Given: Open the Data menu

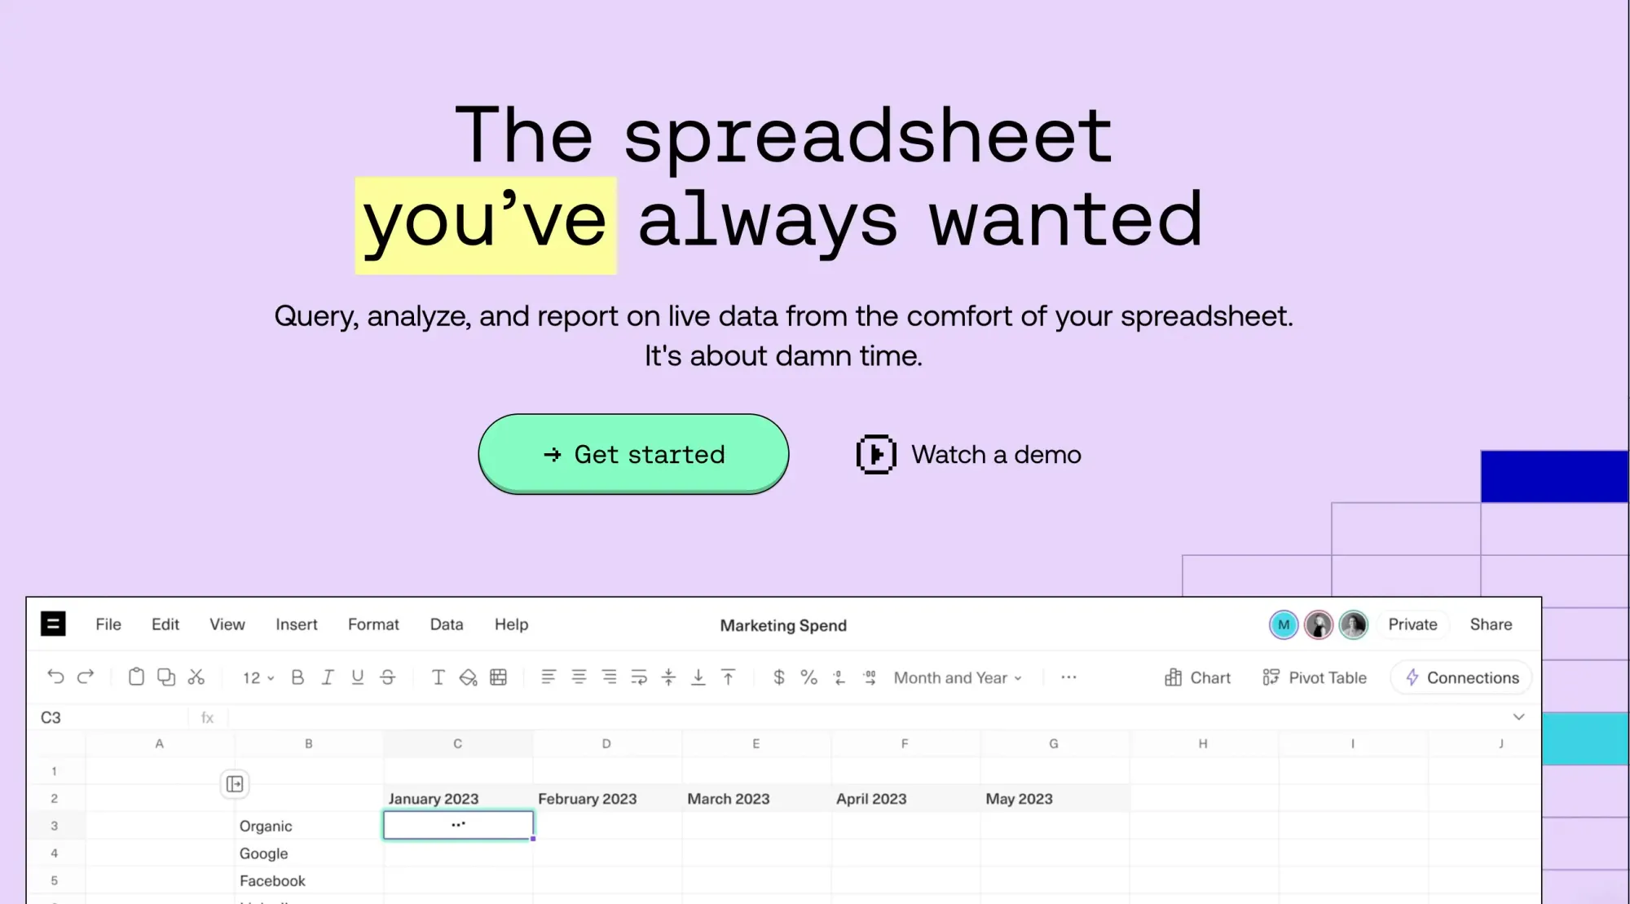Looking at the screenshot, I should point(447,624).
